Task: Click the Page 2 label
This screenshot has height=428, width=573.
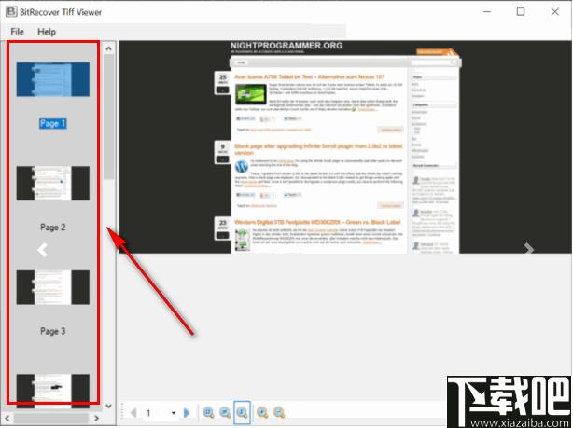Action: click(x=52, y=228)
